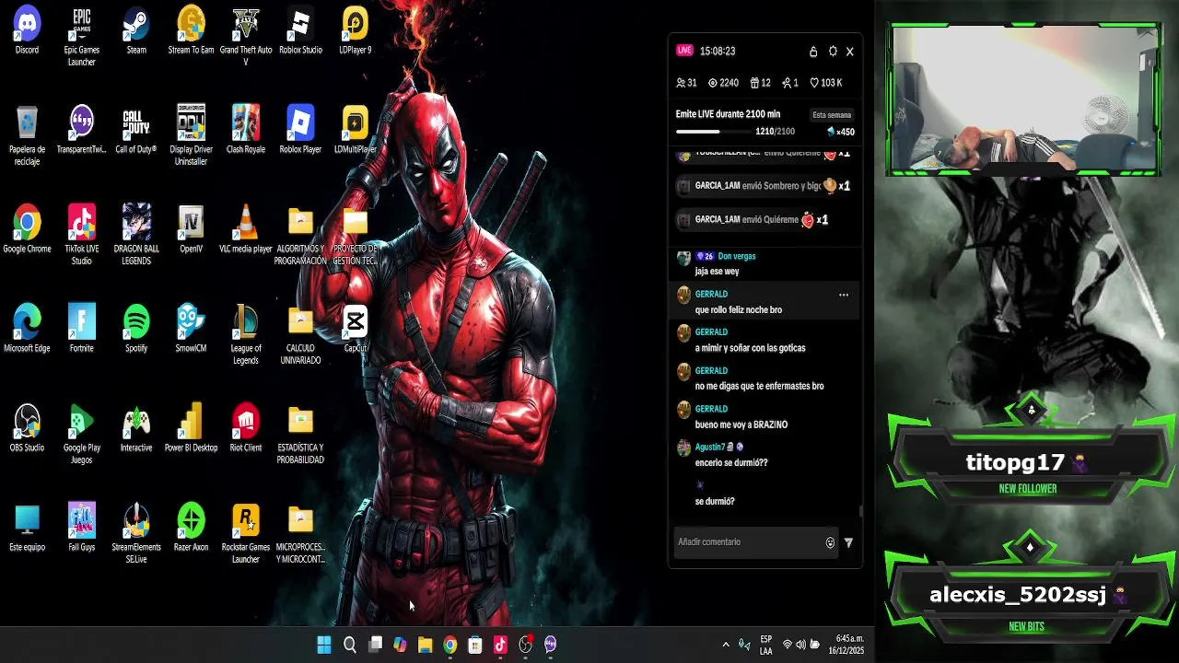Open the Fall Guys desktop icon
1179x663 pixels.
point(81,529)
